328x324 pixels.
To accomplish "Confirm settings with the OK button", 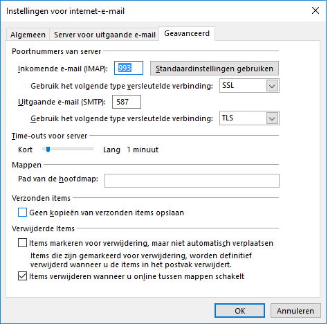I will pos(239,311).
